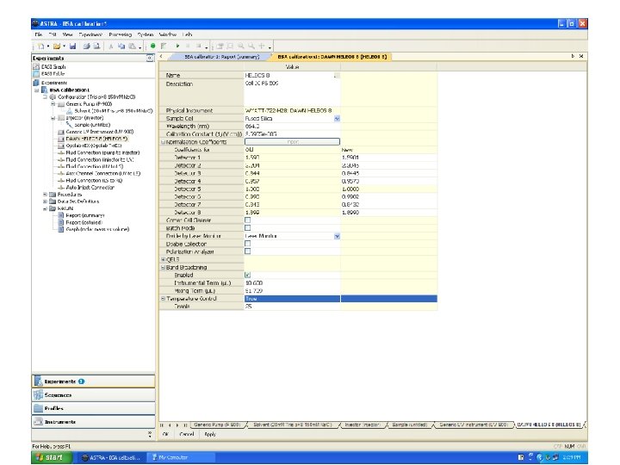The image size is (620, 465).
Task: Enable the Comet Cell Cleaner checkbox
Action: [248, 220]
